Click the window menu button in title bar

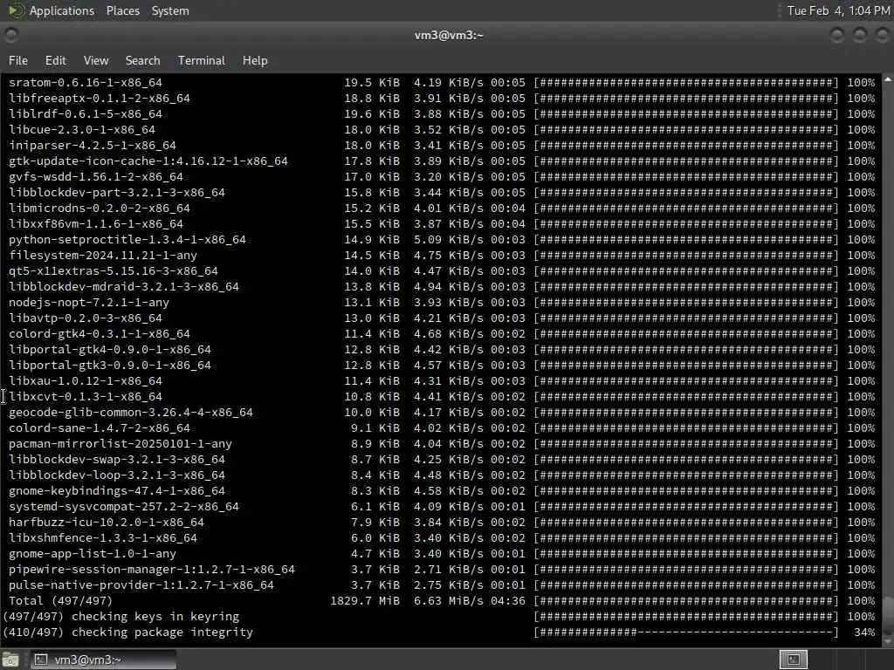point(10,35)
